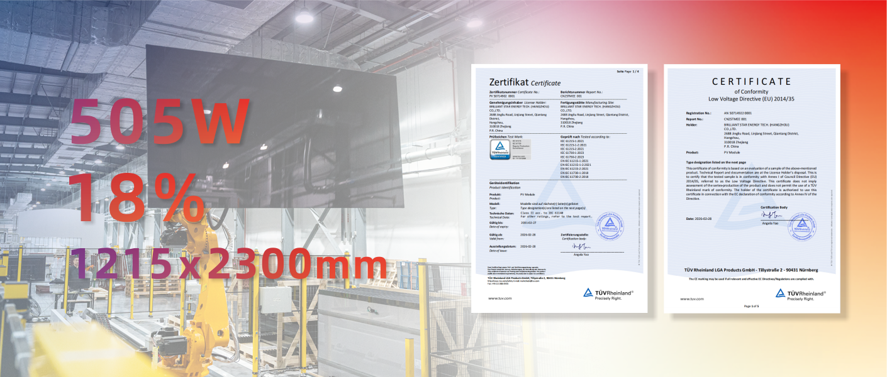Image resolution: width=887 pixels, height=377 pixels.
Task: Open www.tuv.com link on the Conformity certificate
Action: (692, 298)
